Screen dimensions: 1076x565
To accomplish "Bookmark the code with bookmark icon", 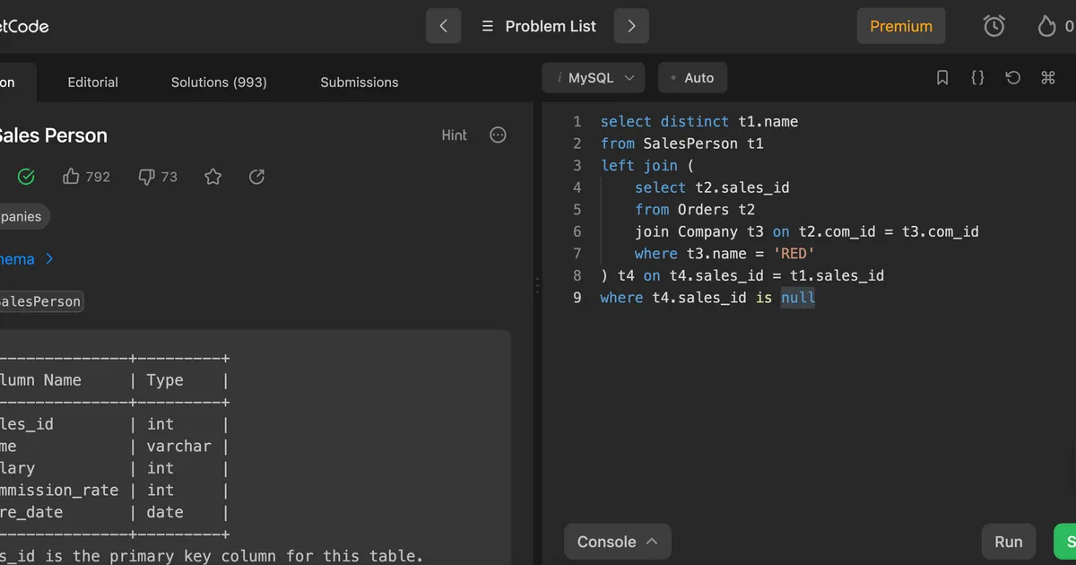I will click(942, 78).
